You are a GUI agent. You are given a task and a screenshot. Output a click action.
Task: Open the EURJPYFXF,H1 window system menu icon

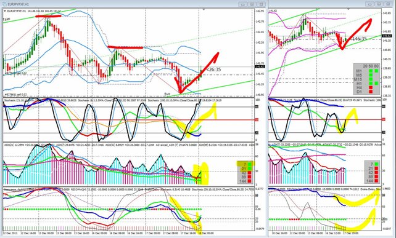click(4, 4)
